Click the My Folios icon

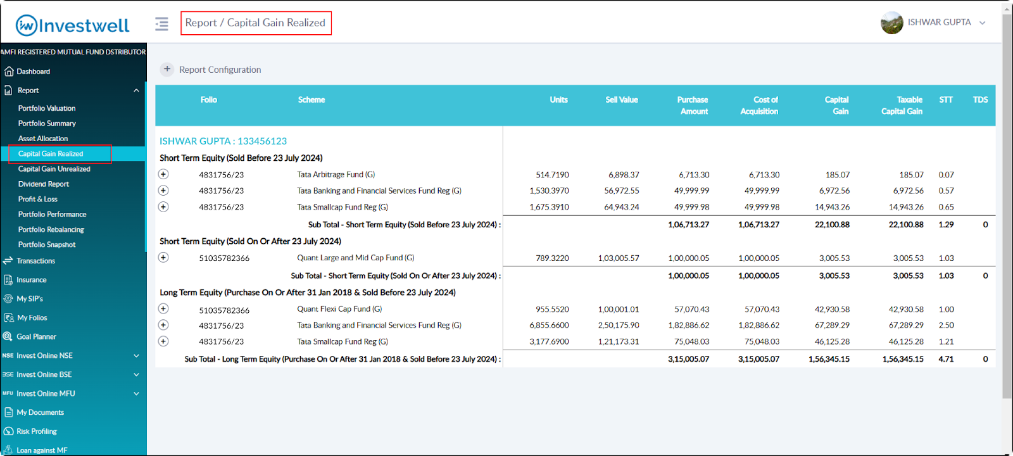coord(8,318)
